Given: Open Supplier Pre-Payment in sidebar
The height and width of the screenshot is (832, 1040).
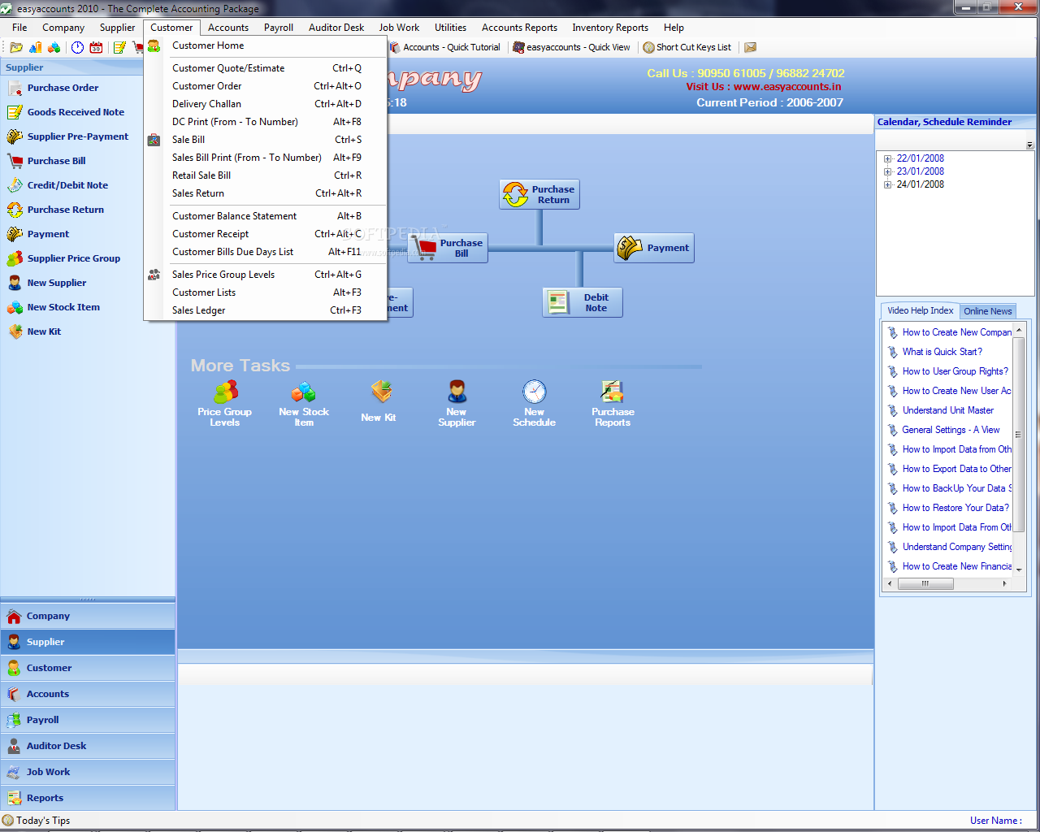Looking at the screenshot, I should tap(77, 136).
